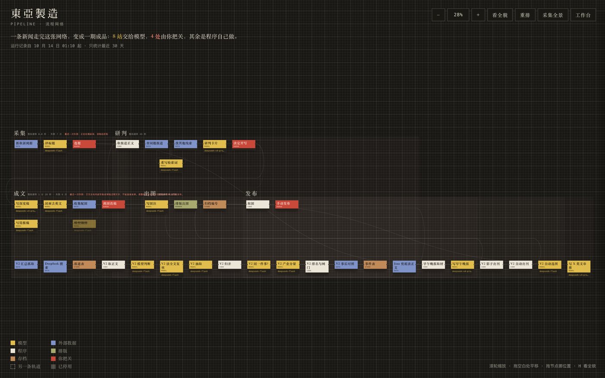Select the red 手动发布 node
This screenshot has height=378, width=605.
pyautogui.click(x=287, y=204)
